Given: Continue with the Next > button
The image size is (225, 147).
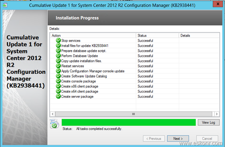Looking at the screenshot, I should point(178,139).
